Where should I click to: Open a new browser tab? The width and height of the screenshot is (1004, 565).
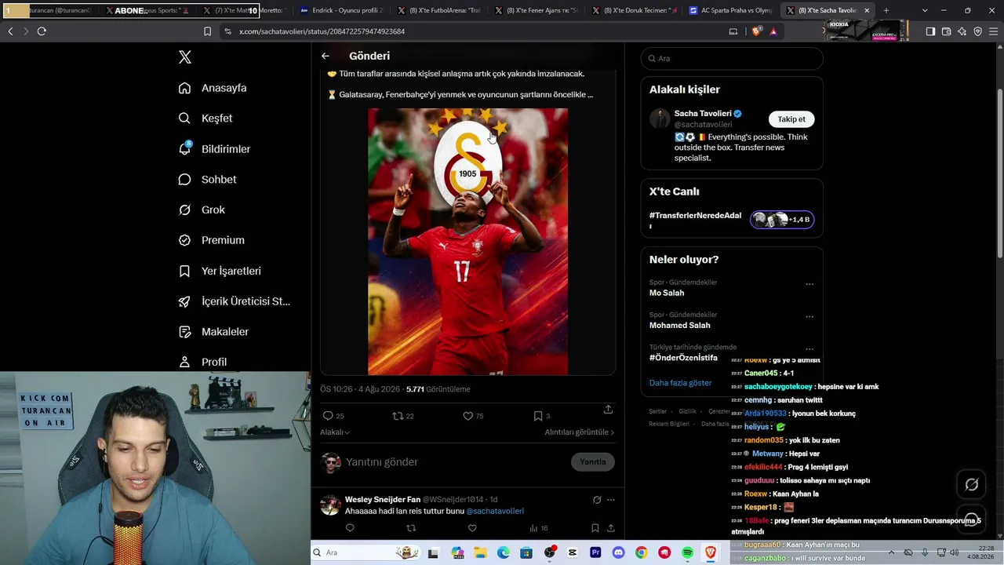pos(886,11)
